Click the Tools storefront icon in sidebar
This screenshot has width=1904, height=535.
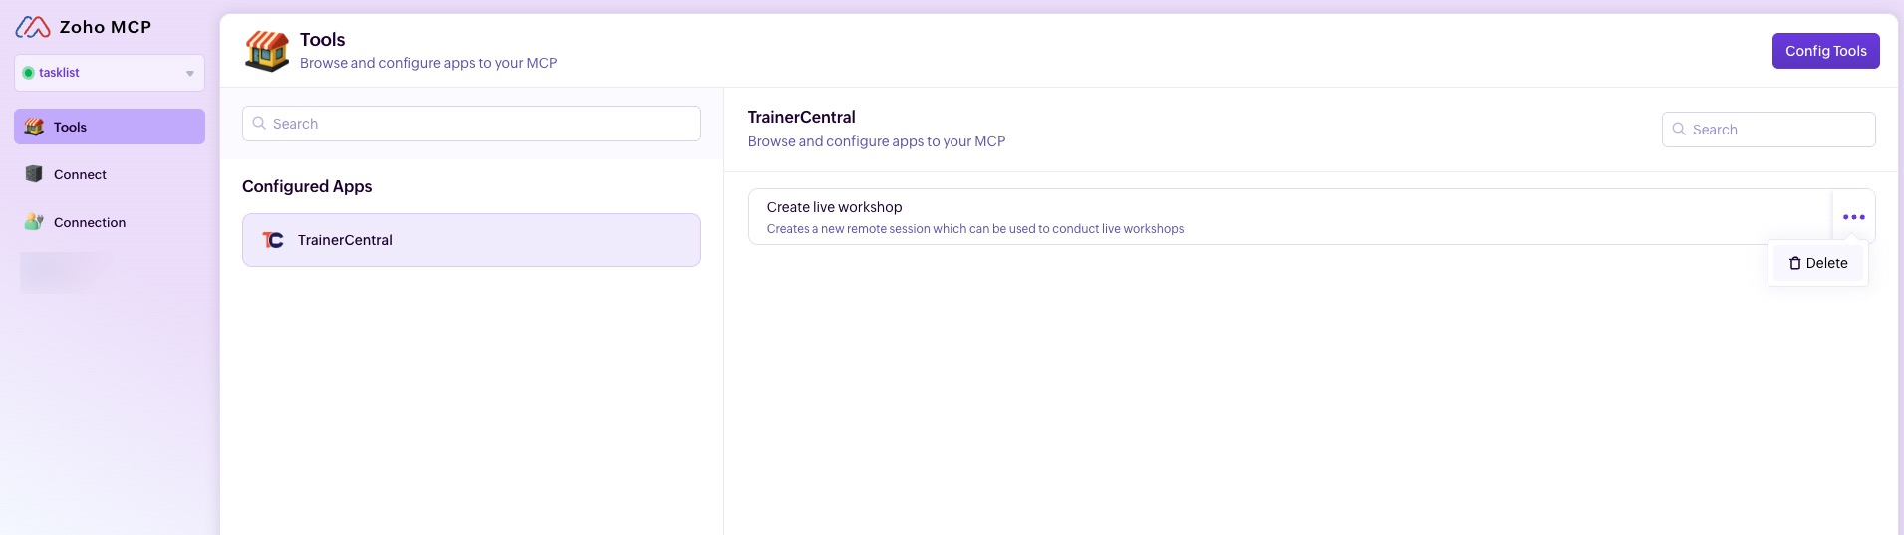(34, 127)
